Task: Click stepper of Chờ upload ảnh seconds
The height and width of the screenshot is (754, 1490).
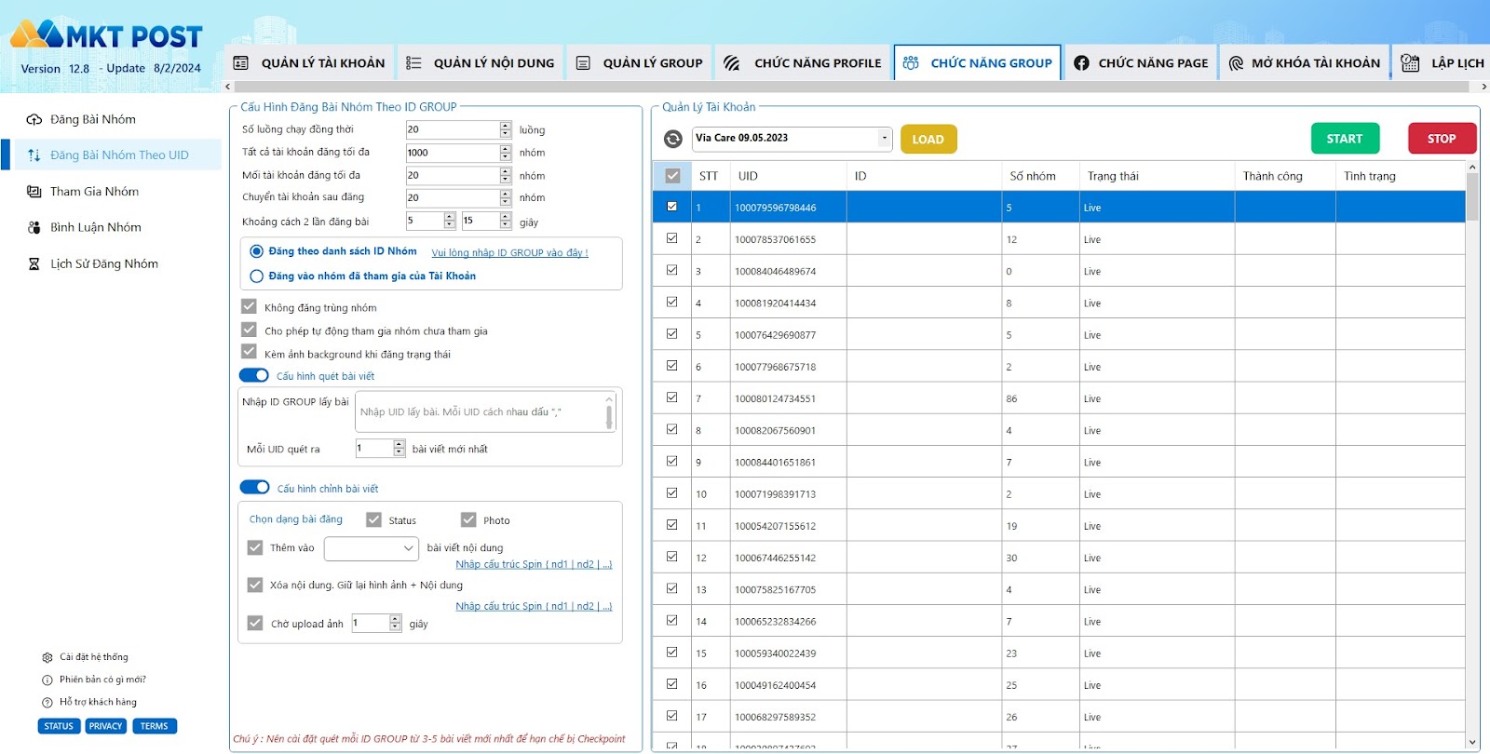Action: [396, 623]
